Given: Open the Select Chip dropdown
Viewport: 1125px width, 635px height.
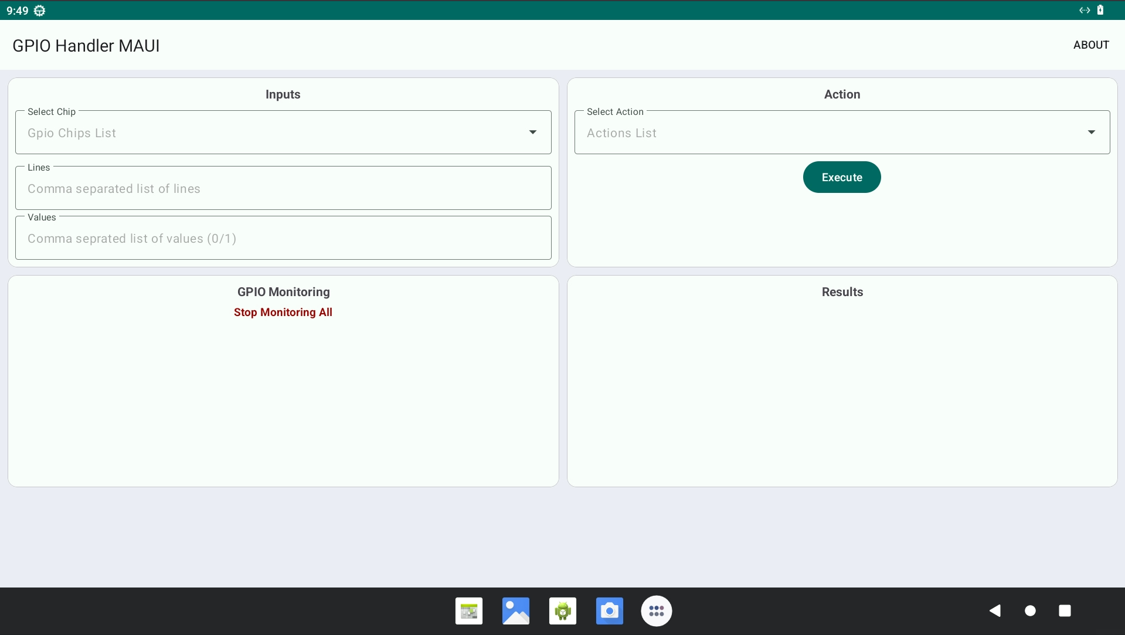Looking at the screenshot, I should 283,133.
